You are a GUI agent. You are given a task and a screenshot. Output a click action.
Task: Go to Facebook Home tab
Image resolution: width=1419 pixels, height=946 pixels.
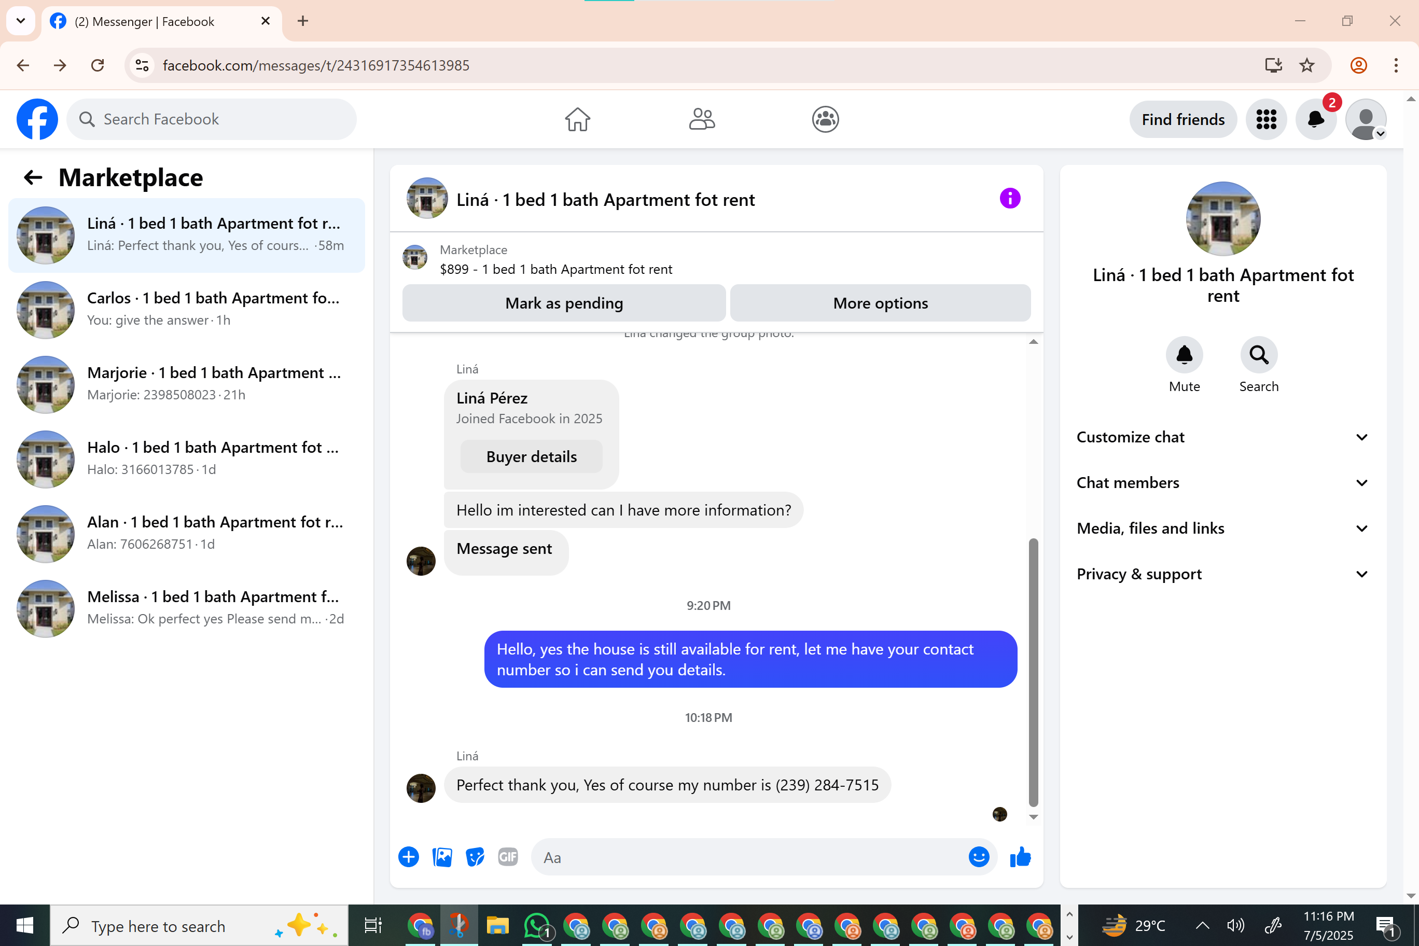(x=577, y=119)
